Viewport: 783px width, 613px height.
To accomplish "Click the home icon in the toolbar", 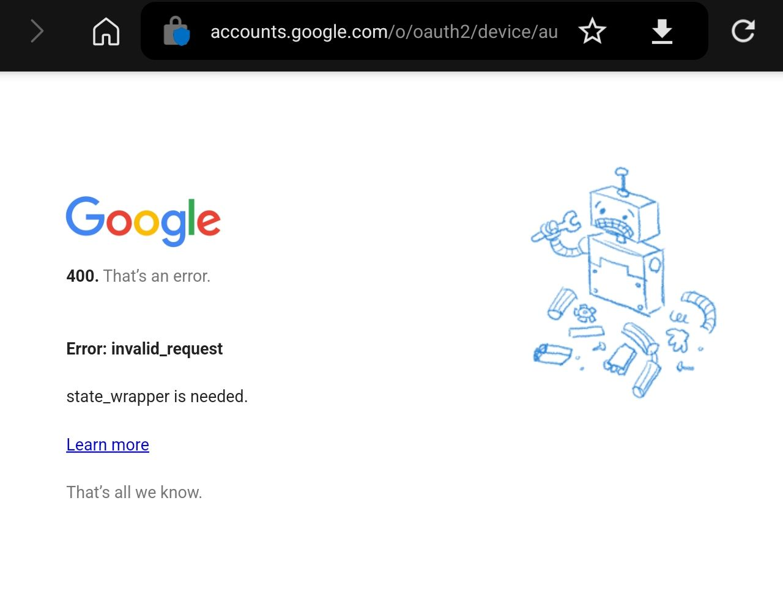I will 105,31.
